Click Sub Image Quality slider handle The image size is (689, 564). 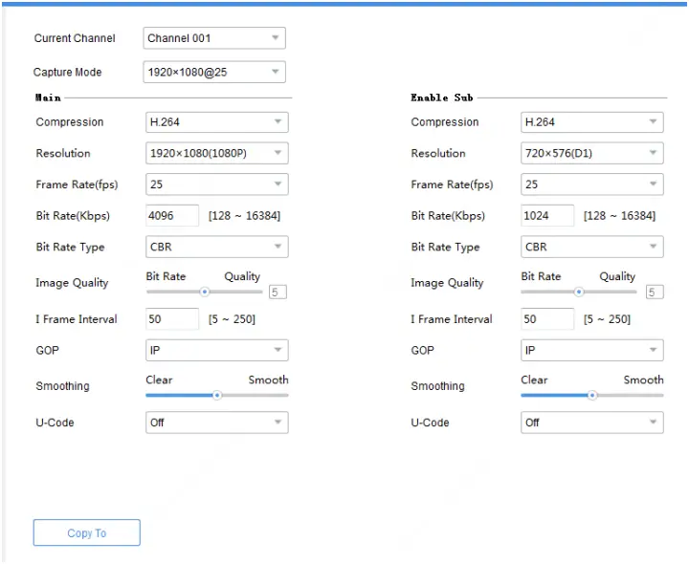coord(579,292)
